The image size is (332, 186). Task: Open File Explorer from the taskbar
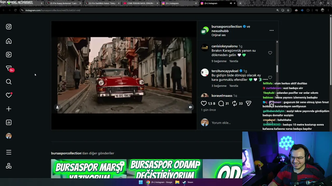pos(177,182)
